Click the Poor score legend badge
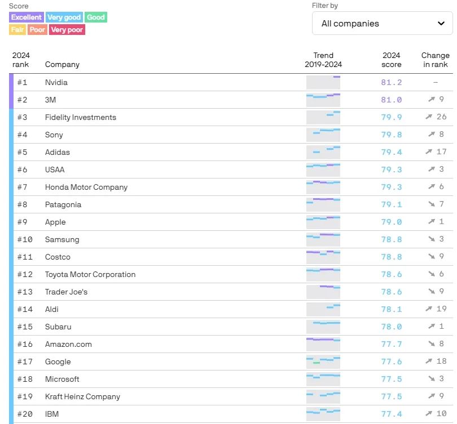 (38, 30)
